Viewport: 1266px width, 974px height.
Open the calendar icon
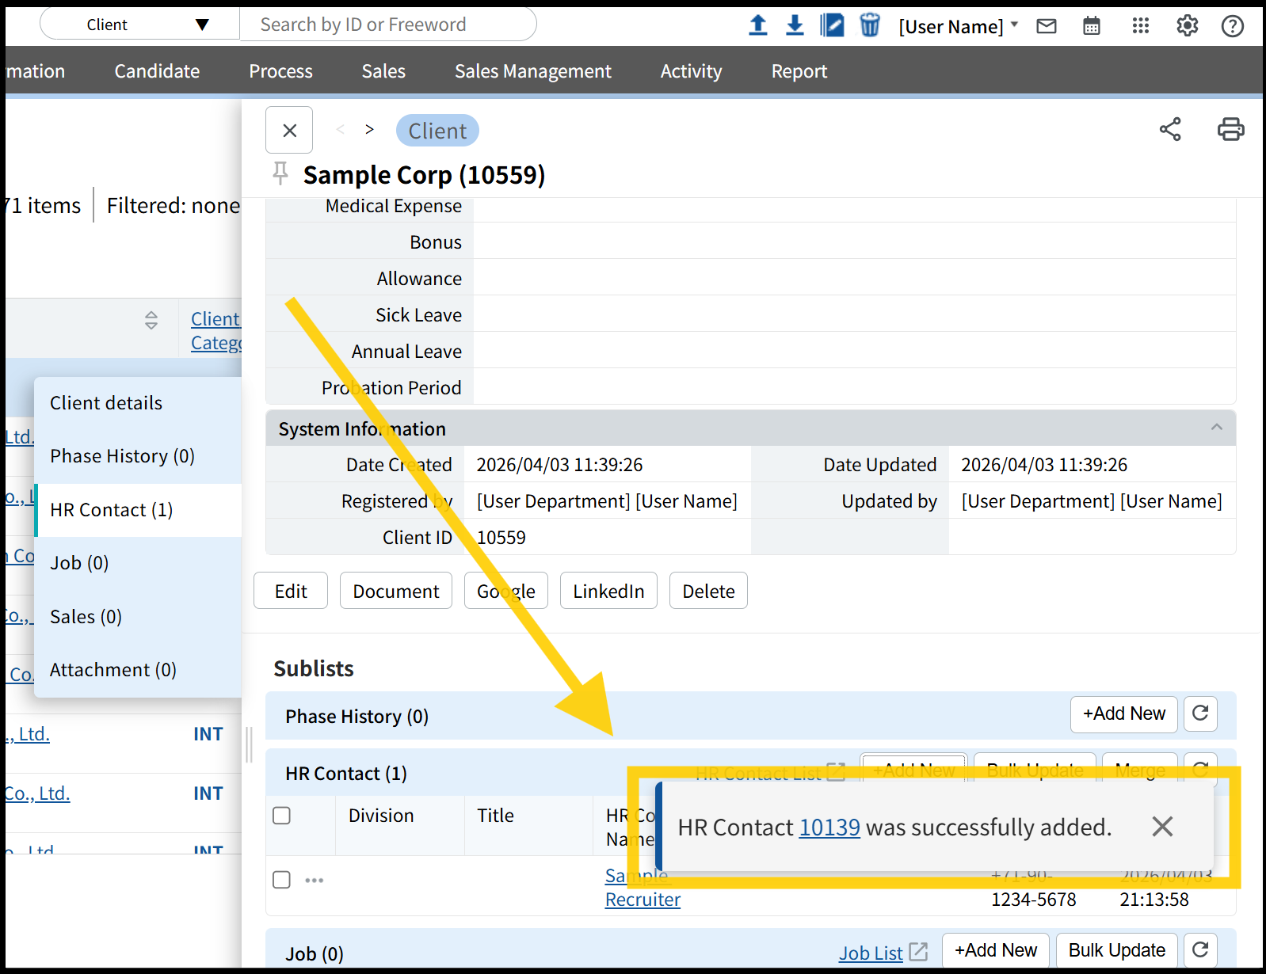pyautogui.click(x=1092, y=26)
